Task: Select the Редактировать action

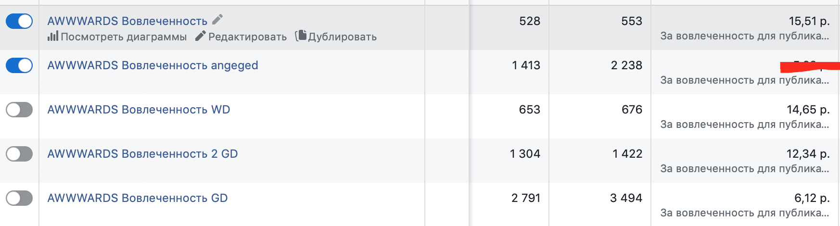Action: [x=247, y=37]
